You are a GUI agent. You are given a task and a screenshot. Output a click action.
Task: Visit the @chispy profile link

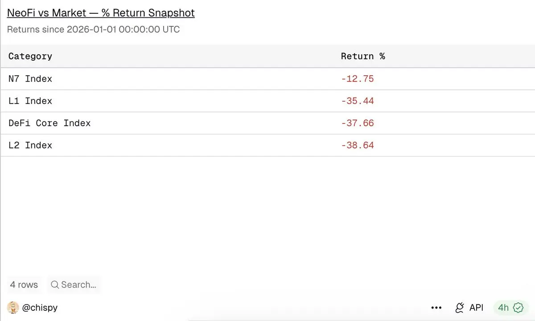(40, 308)
